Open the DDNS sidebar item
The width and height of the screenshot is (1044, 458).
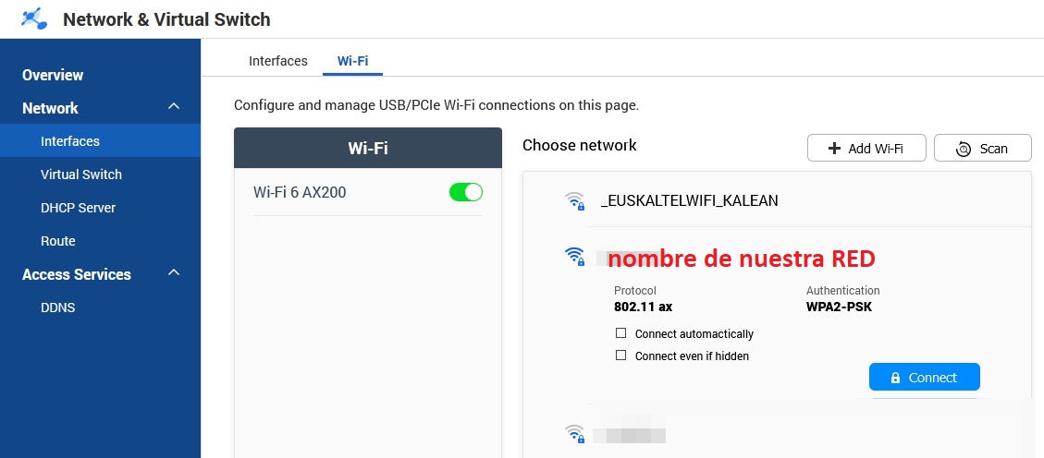click(x=57, y=307)
